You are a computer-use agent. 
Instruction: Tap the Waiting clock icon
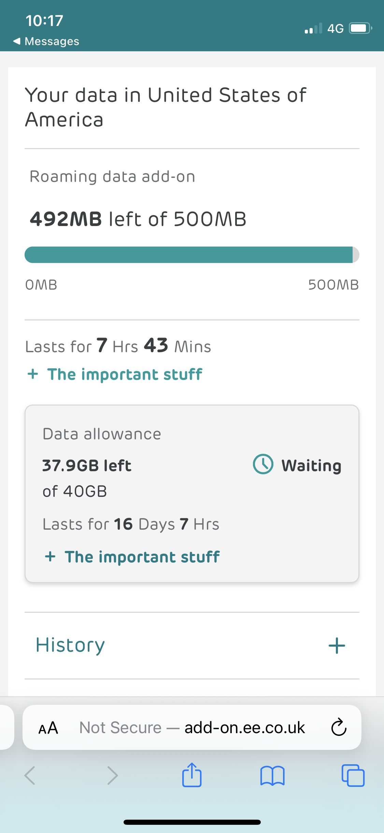[263, 464]
